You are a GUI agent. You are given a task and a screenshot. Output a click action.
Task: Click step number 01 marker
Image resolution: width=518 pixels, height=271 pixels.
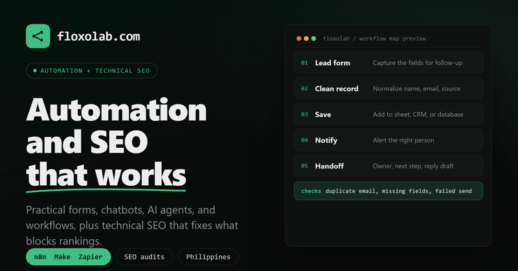click(304, 63)
